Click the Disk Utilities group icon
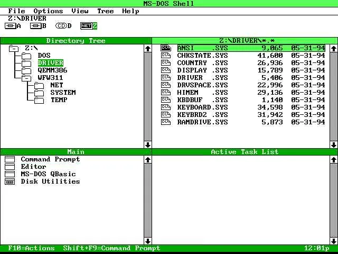The height and width of the screenshot is (254, 338). pyautogui.click(x=10, y=182)
